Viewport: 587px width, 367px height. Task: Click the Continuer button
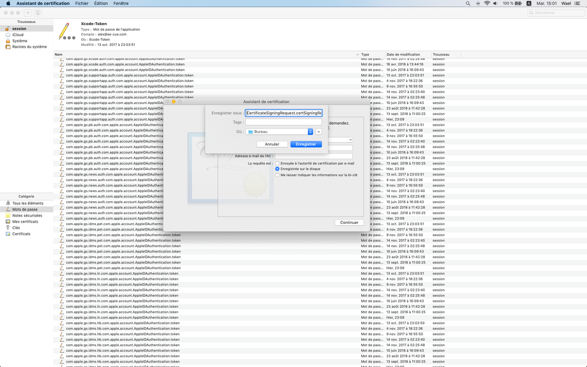(349, 222)
